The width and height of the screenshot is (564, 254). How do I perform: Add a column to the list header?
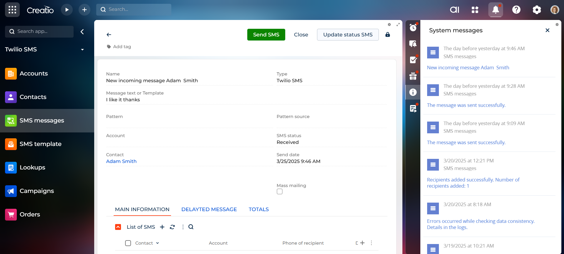tap(362, 243)
